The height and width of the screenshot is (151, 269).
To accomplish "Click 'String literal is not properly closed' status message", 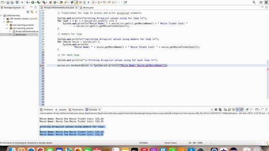I will [26, 143].
